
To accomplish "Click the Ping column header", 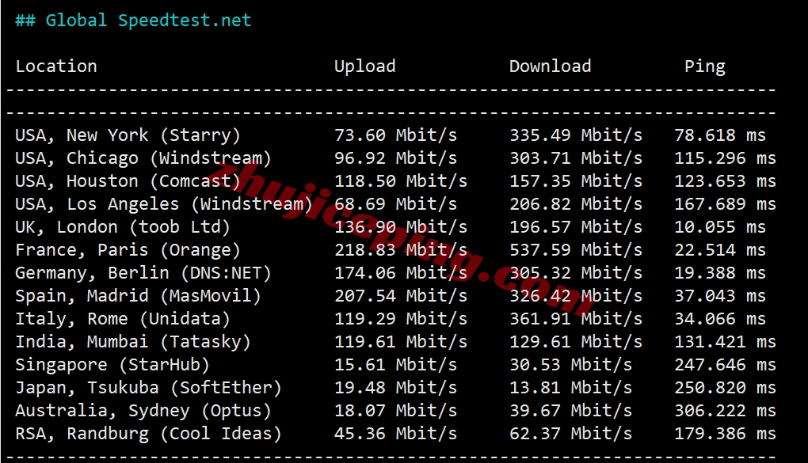I will pos(704,67).
